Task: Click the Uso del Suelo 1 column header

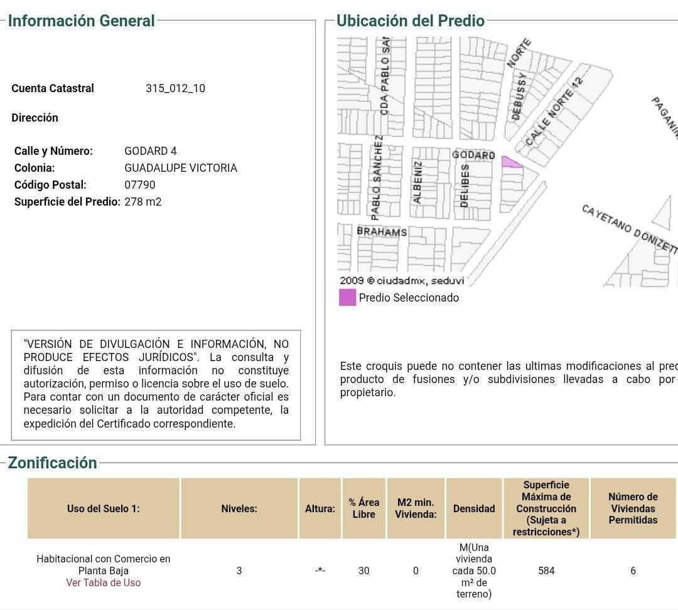Action: (x=104, y=508)
